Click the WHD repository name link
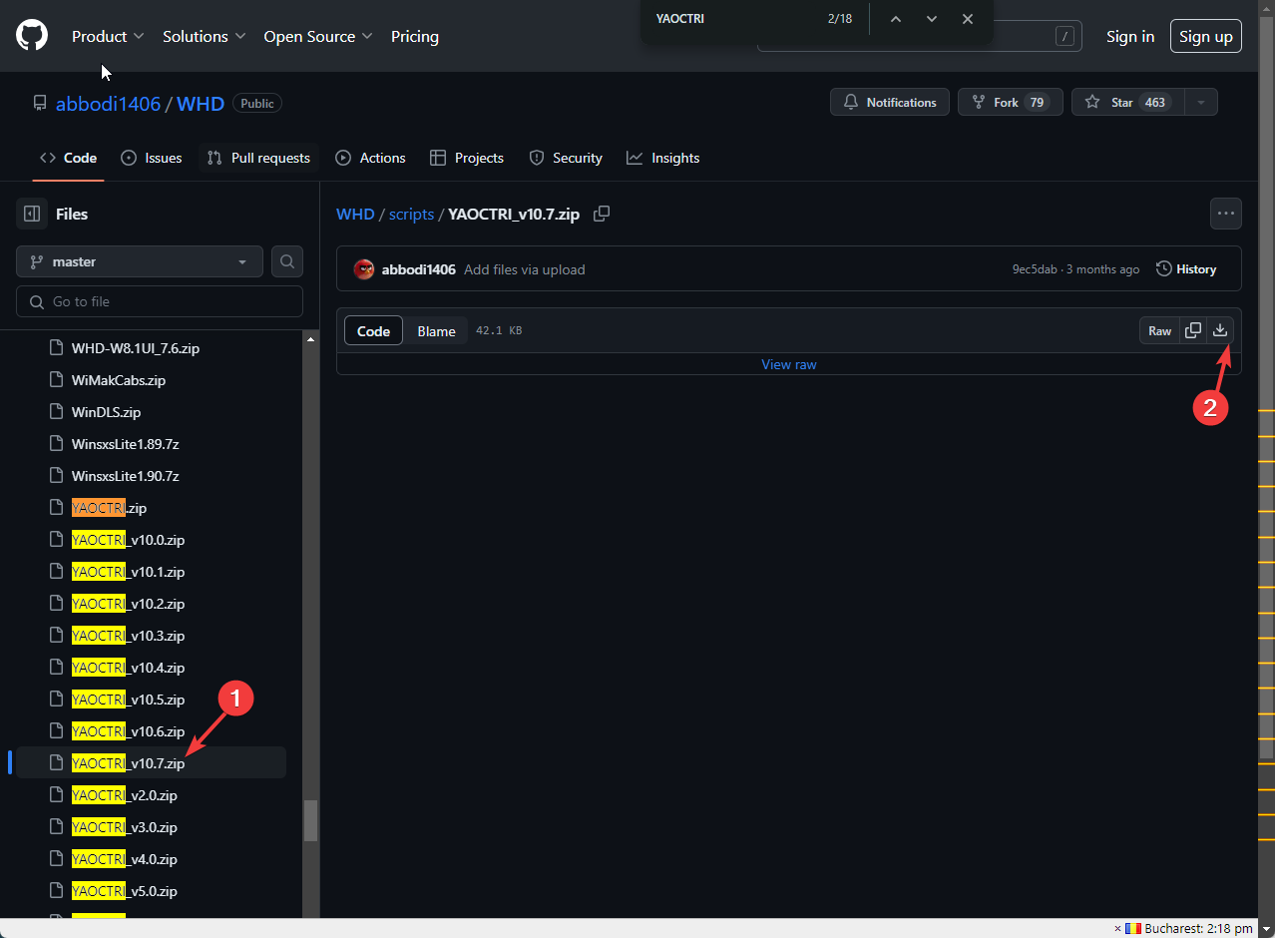 tap(201, 103)
